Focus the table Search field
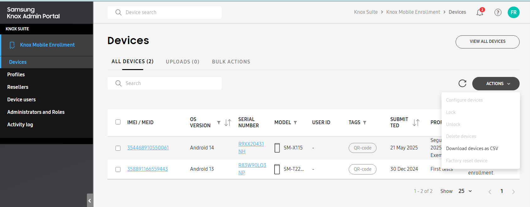Viewport: 530px width, 207px height. point(164,83)
